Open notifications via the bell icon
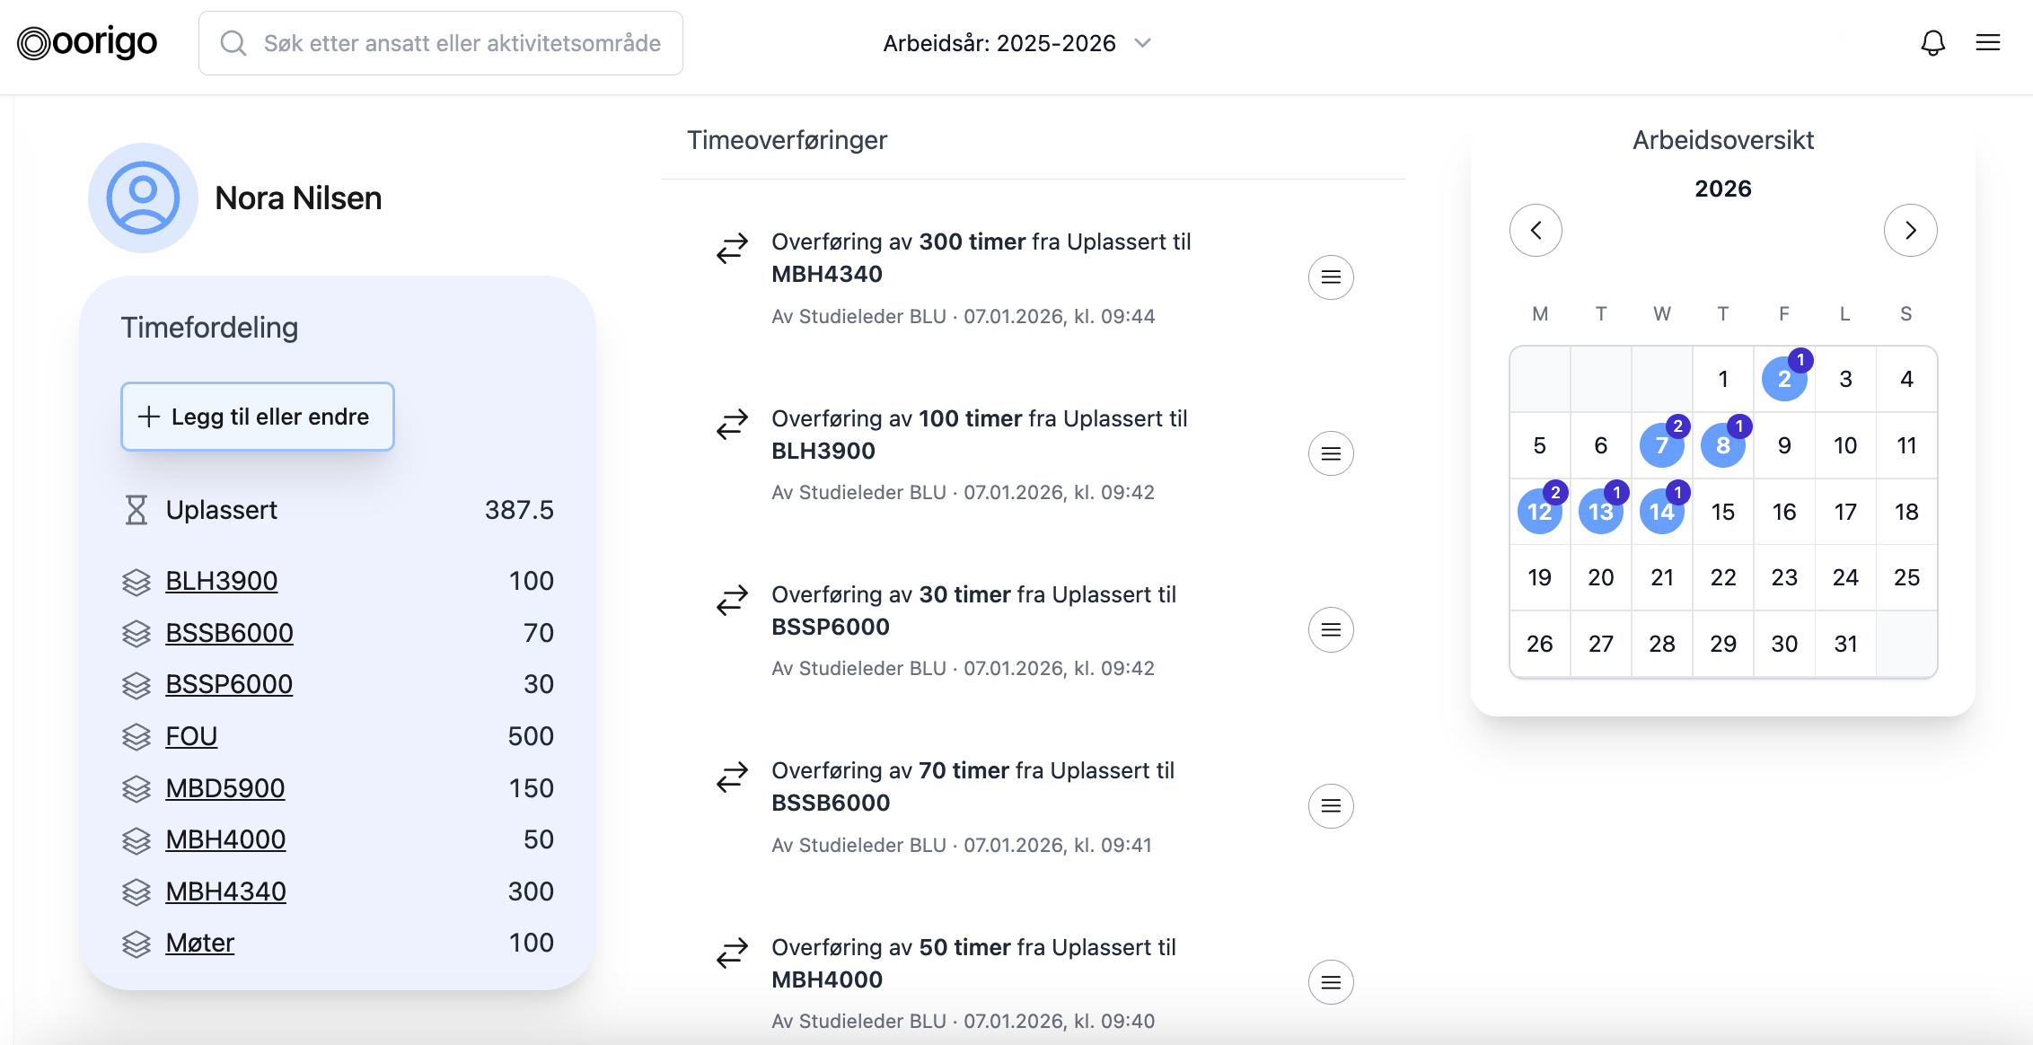 tap(1932, 42)
